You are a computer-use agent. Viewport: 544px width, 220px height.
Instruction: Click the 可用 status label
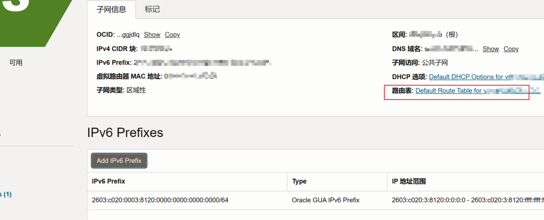(16, 63)
